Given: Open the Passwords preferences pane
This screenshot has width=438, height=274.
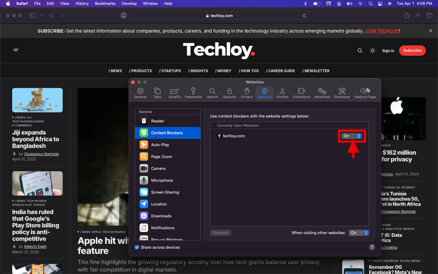Looking at the screenshot, I should tap(193, 93).
